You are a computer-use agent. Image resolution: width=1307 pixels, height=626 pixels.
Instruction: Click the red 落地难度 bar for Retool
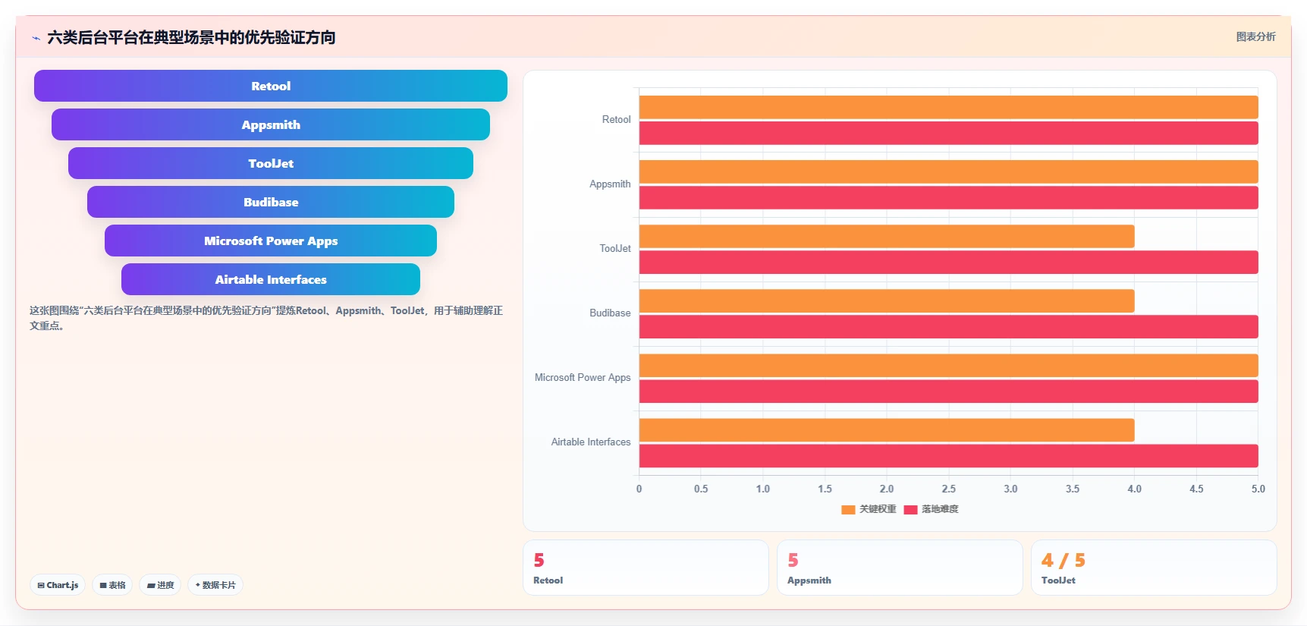[x=948, y=133]
